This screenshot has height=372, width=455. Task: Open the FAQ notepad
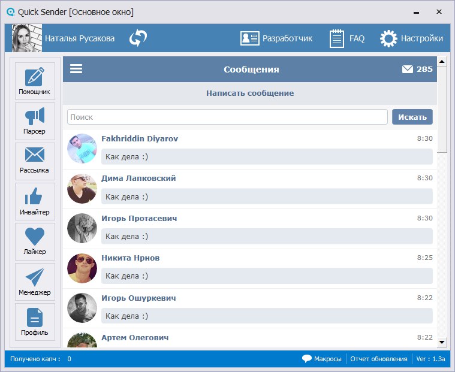point(347,38)
